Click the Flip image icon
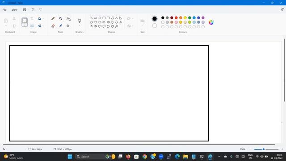Screen dimensions: 286x161 39,26
